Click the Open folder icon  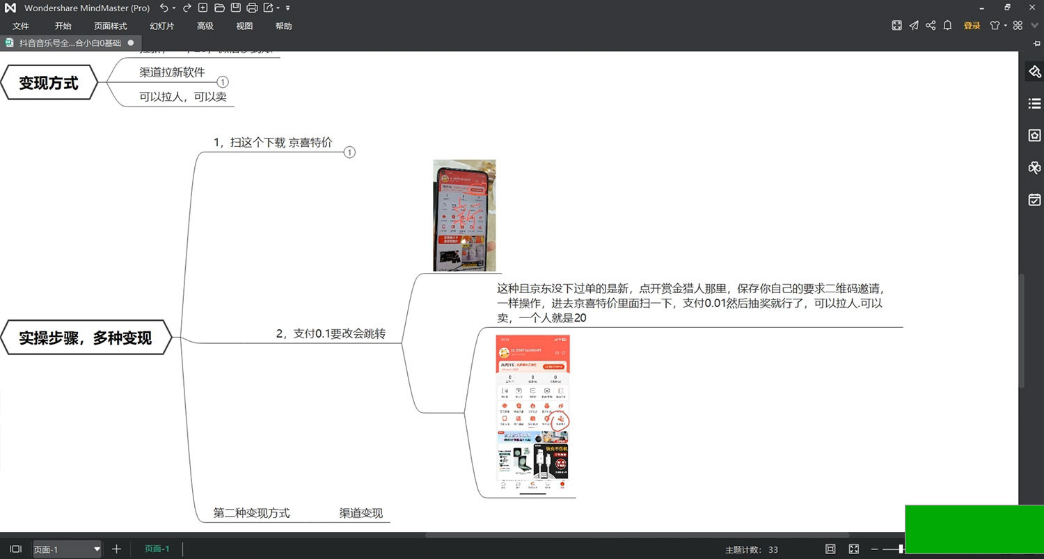coord(219,8)
